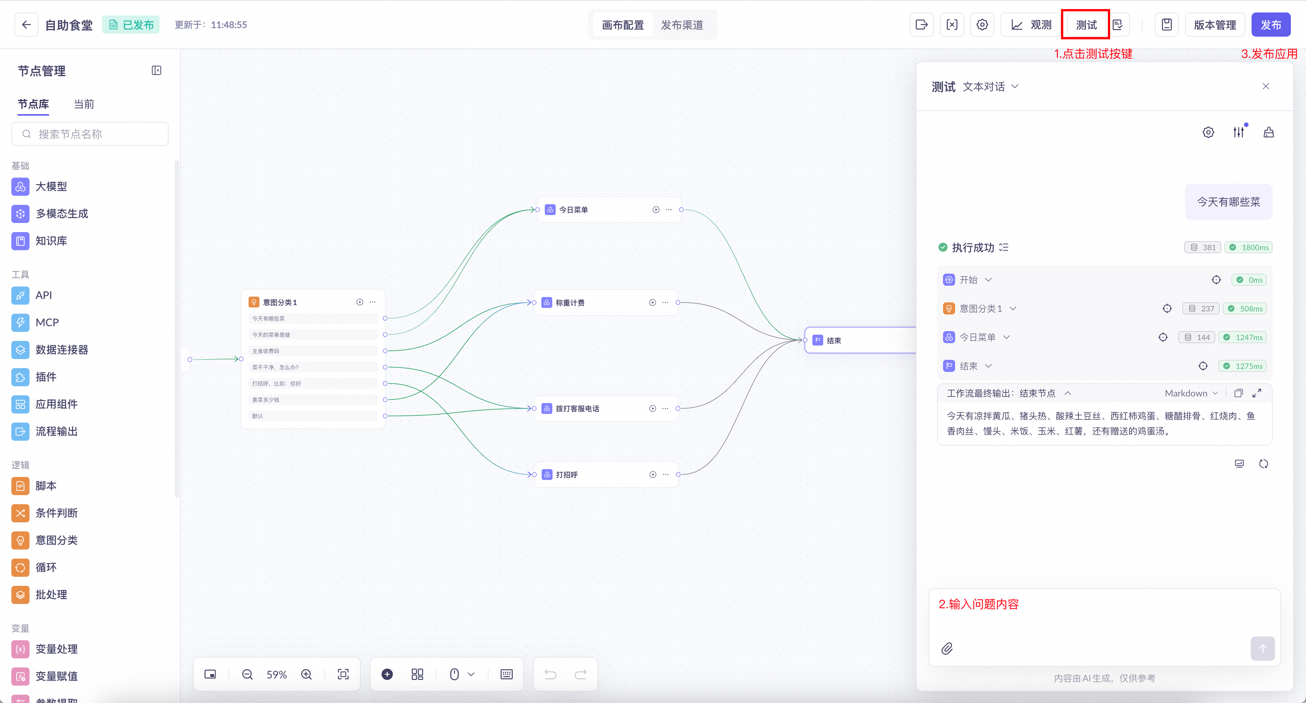Run the 称重计费 node
Viewport: 1306px width, 703px height.
tap(653, 303)
